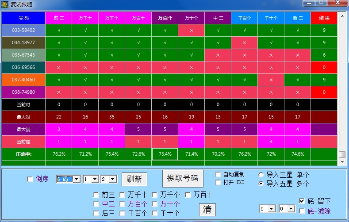The image size is (349, 222).
Task: Uncheck the 底-留下 checkbox
Action: click(x=302, y=201)
